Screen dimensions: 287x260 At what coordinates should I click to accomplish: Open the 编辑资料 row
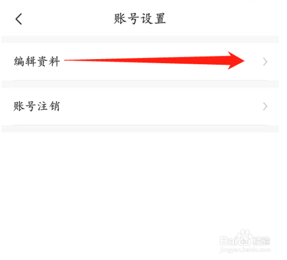pyautogui.click(x=140, y=61)
